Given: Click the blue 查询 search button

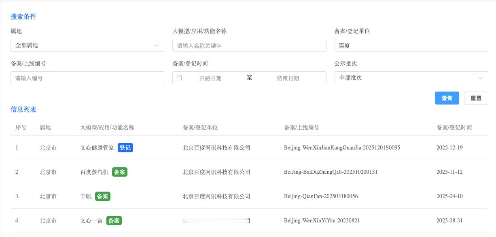Looking at the screenshot, I should (447, 98).
